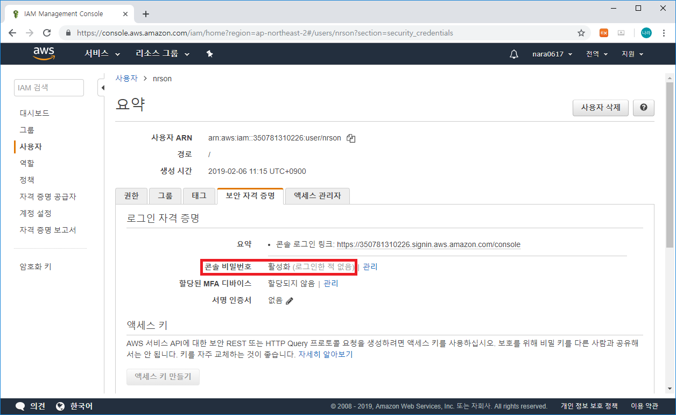Open the browser profile avatar
Screen dimensions: 676x415
click(646, 33)
